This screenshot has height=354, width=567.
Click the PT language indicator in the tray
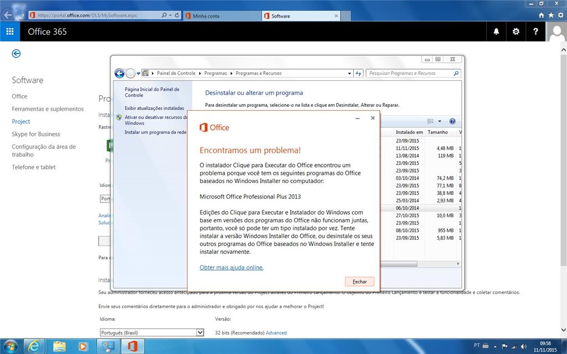tap(477, 346)
